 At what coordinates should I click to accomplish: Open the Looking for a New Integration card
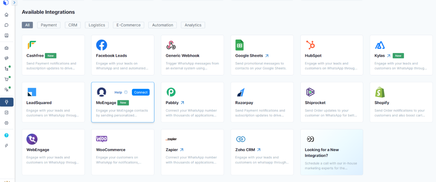tap(332, 152)
